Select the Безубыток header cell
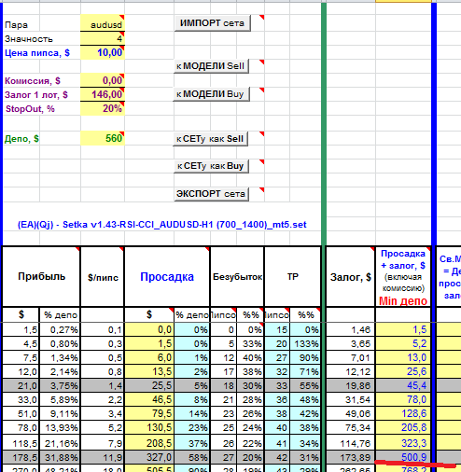The image size is (461, 472). coord(237,276)
